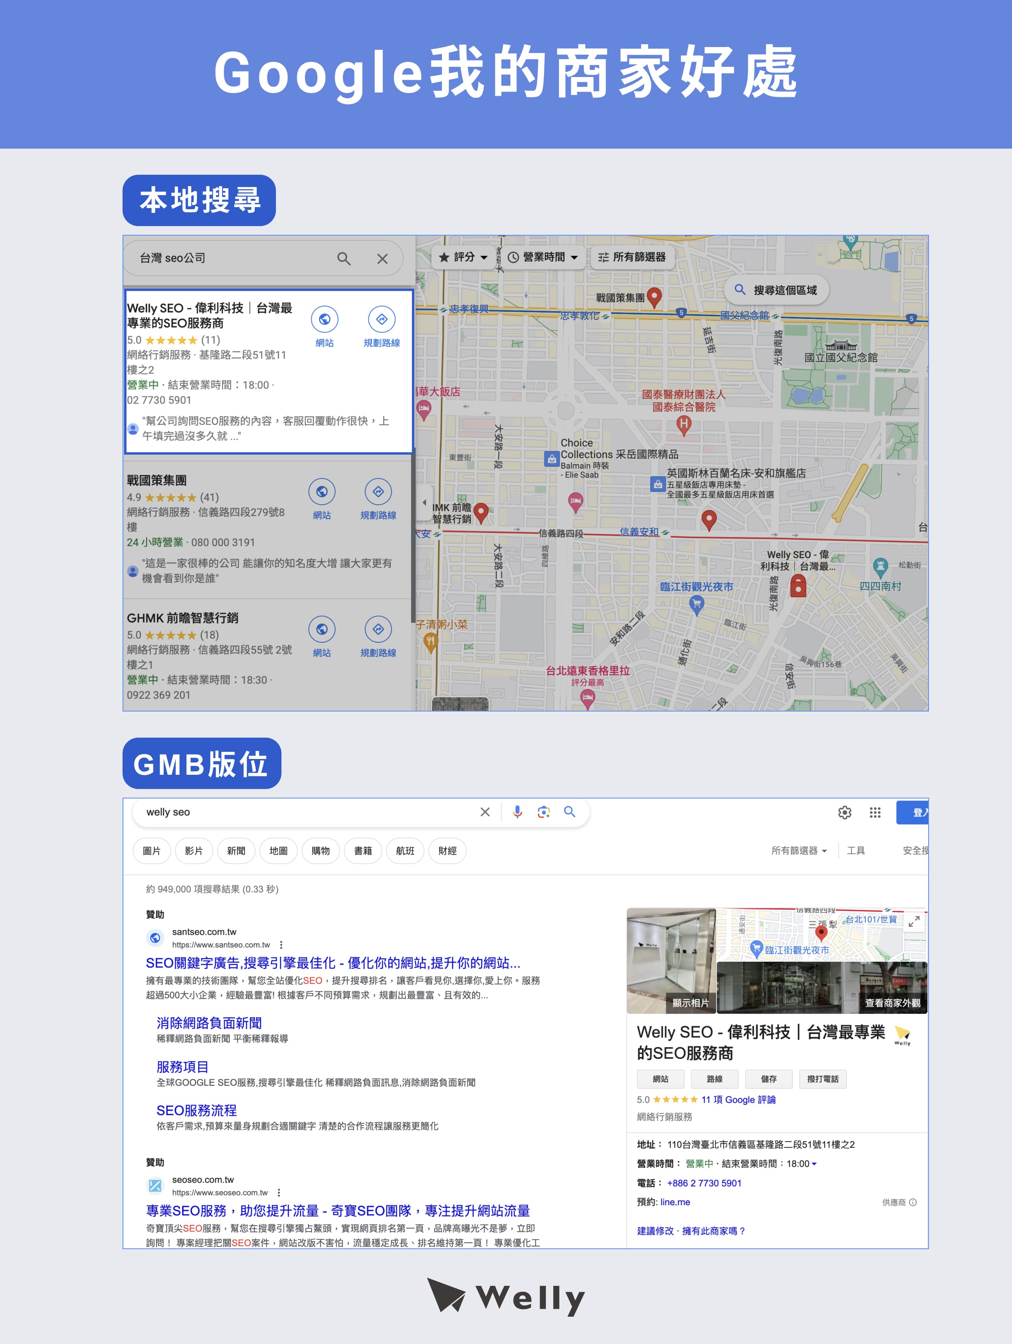Switch to the 財經 results tab

[447, 851]
